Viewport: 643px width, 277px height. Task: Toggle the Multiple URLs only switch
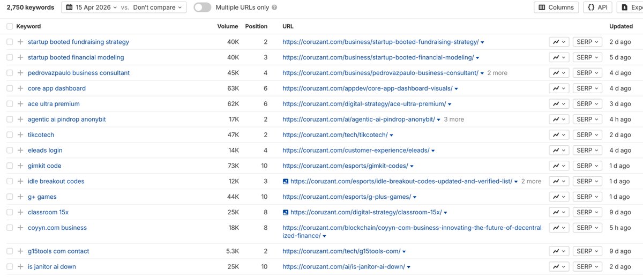pos(202,8)
